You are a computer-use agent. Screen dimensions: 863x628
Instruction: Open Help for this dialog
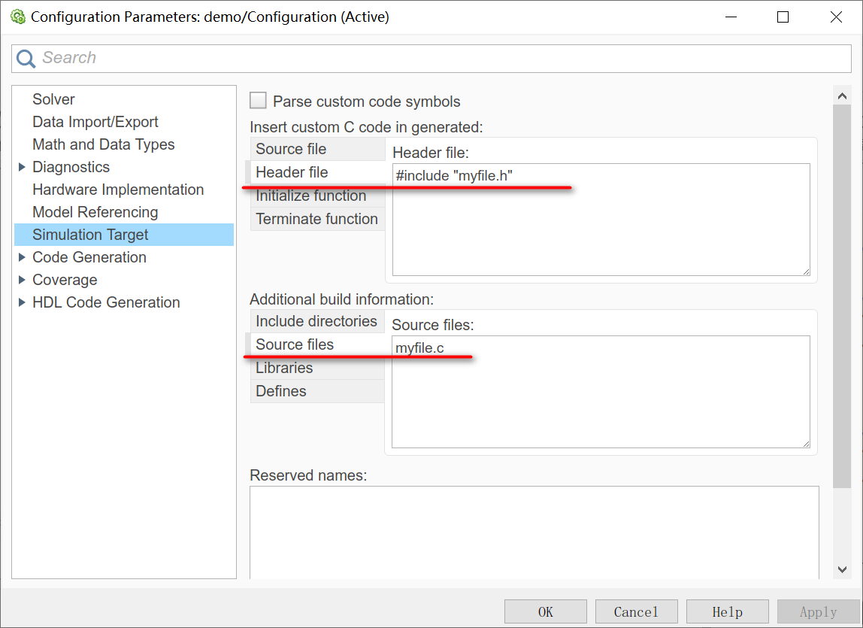click(x=727, y=612)
